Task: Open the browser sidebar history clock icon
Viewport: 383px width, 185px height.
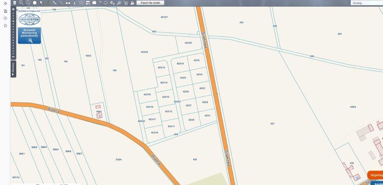Action: coord(5,18)
